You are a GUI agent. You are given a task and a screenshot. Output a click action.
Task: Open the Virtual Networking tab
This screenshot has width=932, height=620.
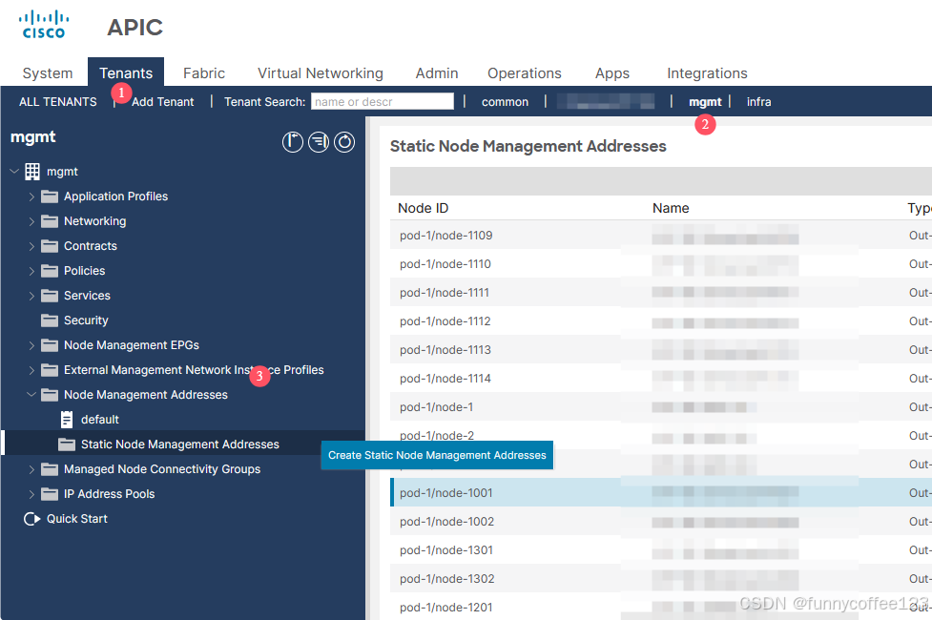pos(321,73)
